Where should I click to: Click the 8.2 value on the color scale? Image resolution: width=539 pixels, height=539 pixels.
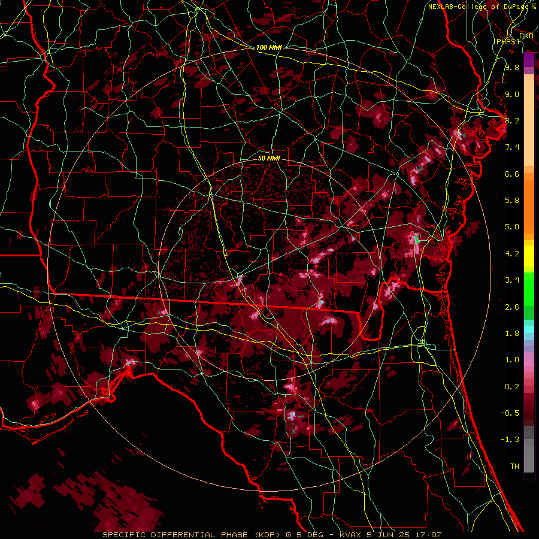click(x=512, y=120)
